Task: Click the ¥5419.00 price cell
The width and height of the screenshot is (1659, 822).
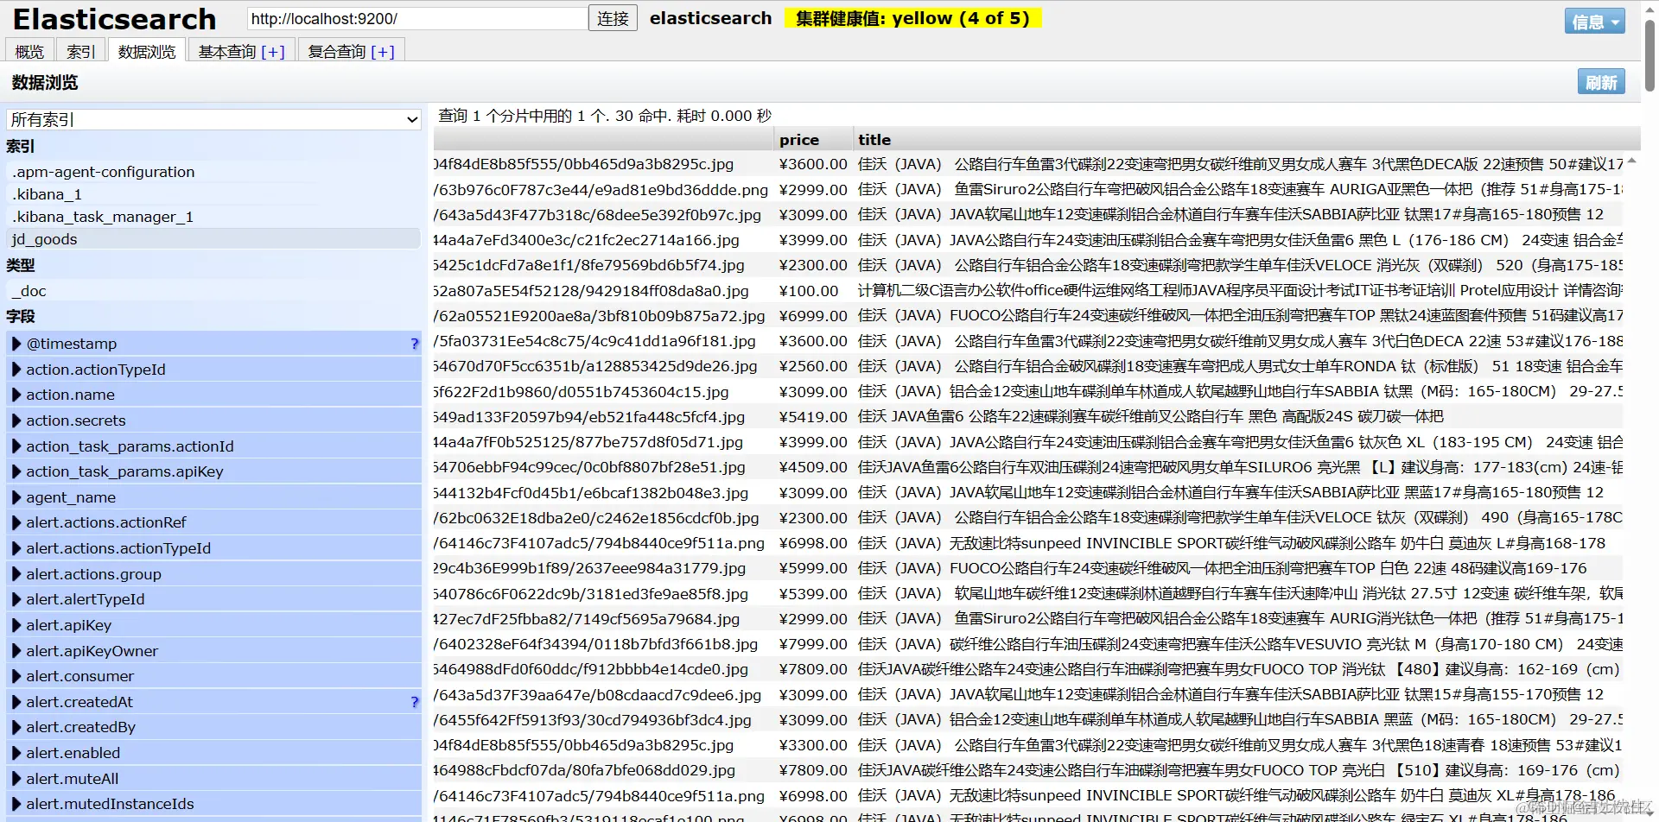Action: 812,417
